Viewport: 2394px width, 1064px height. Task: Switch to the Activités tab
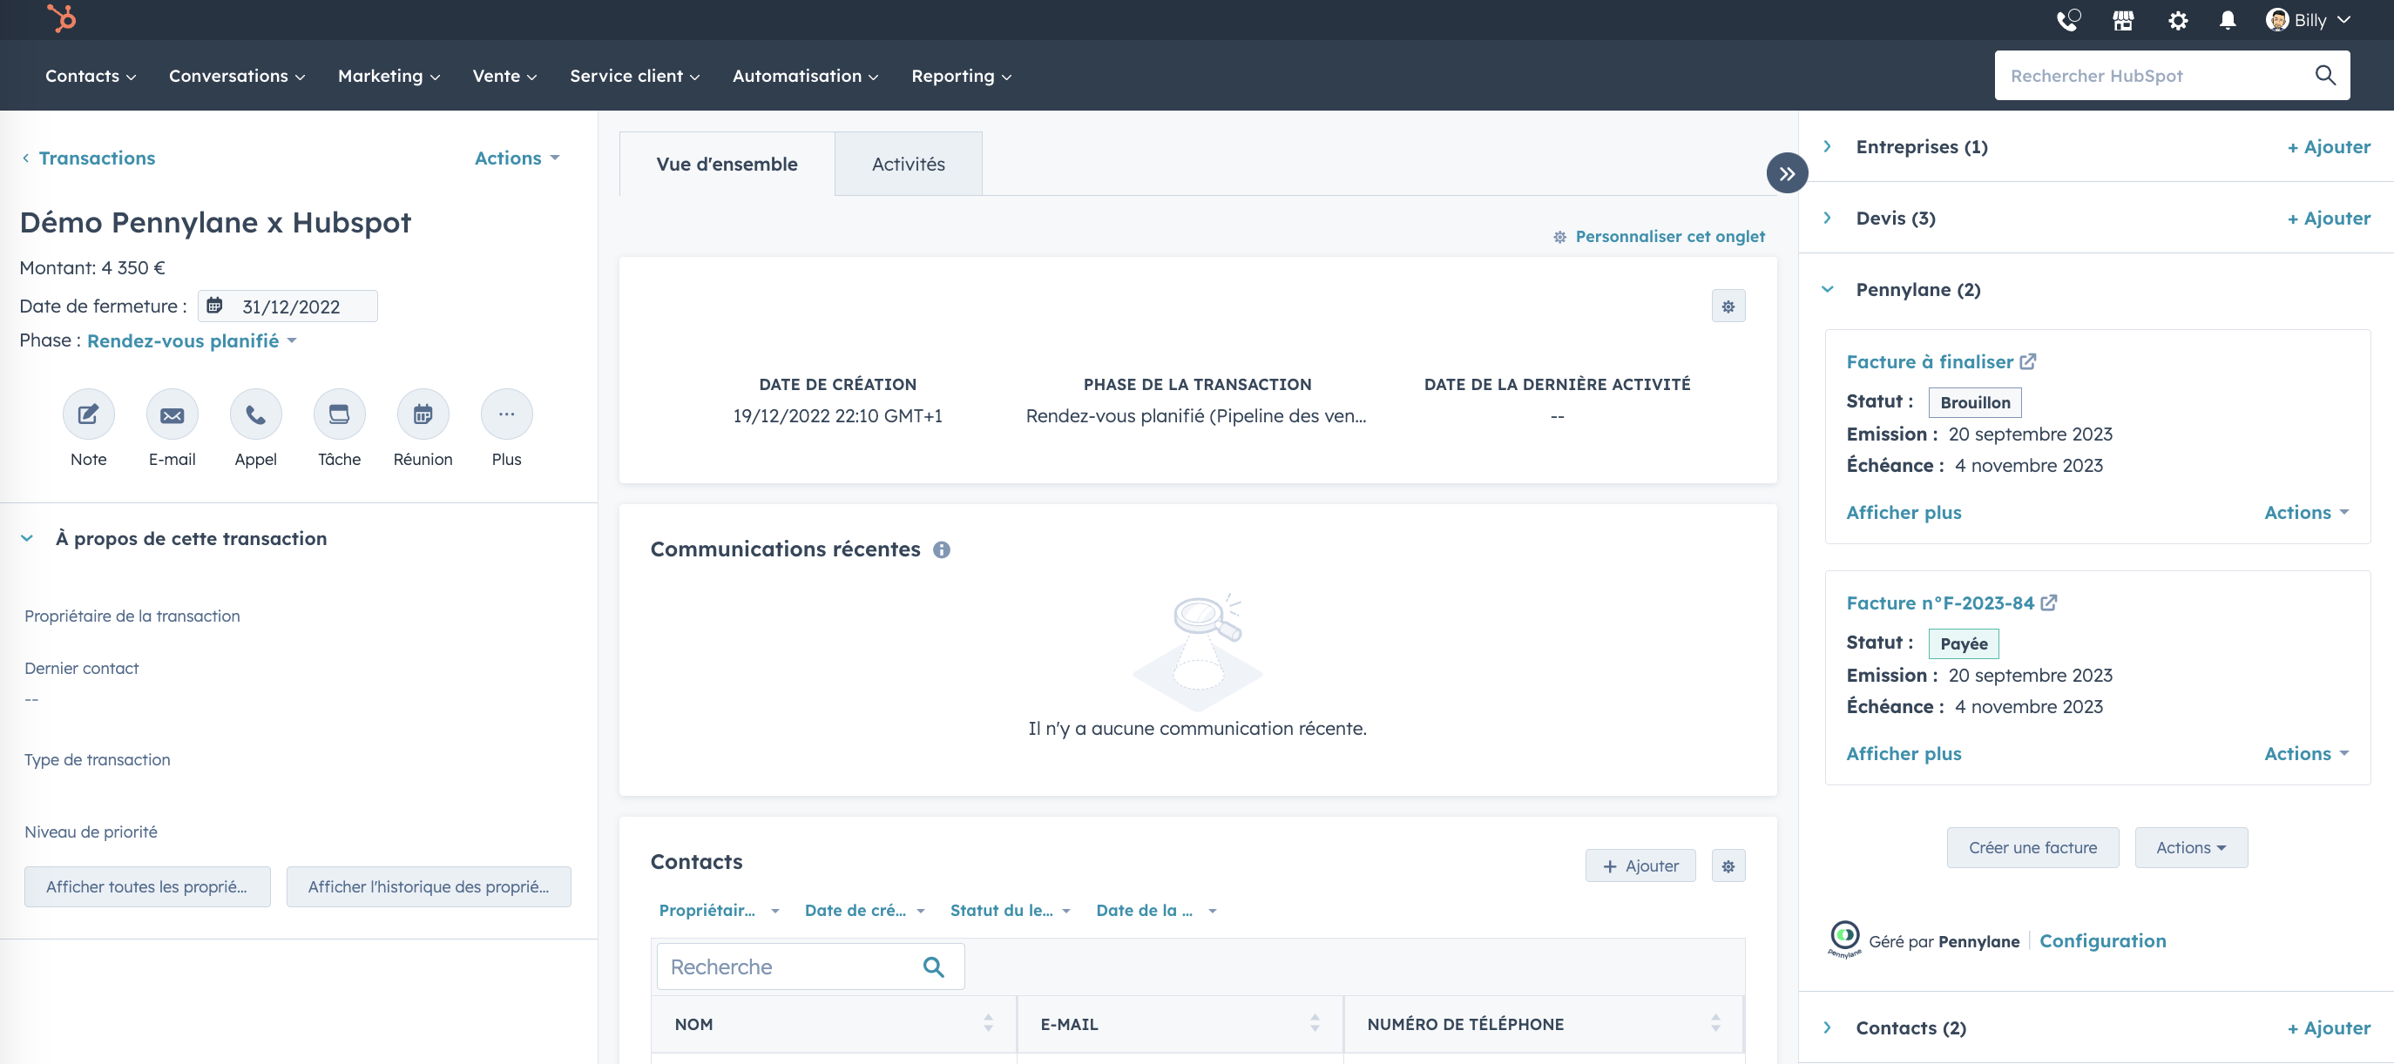click(x=908, y=165)
